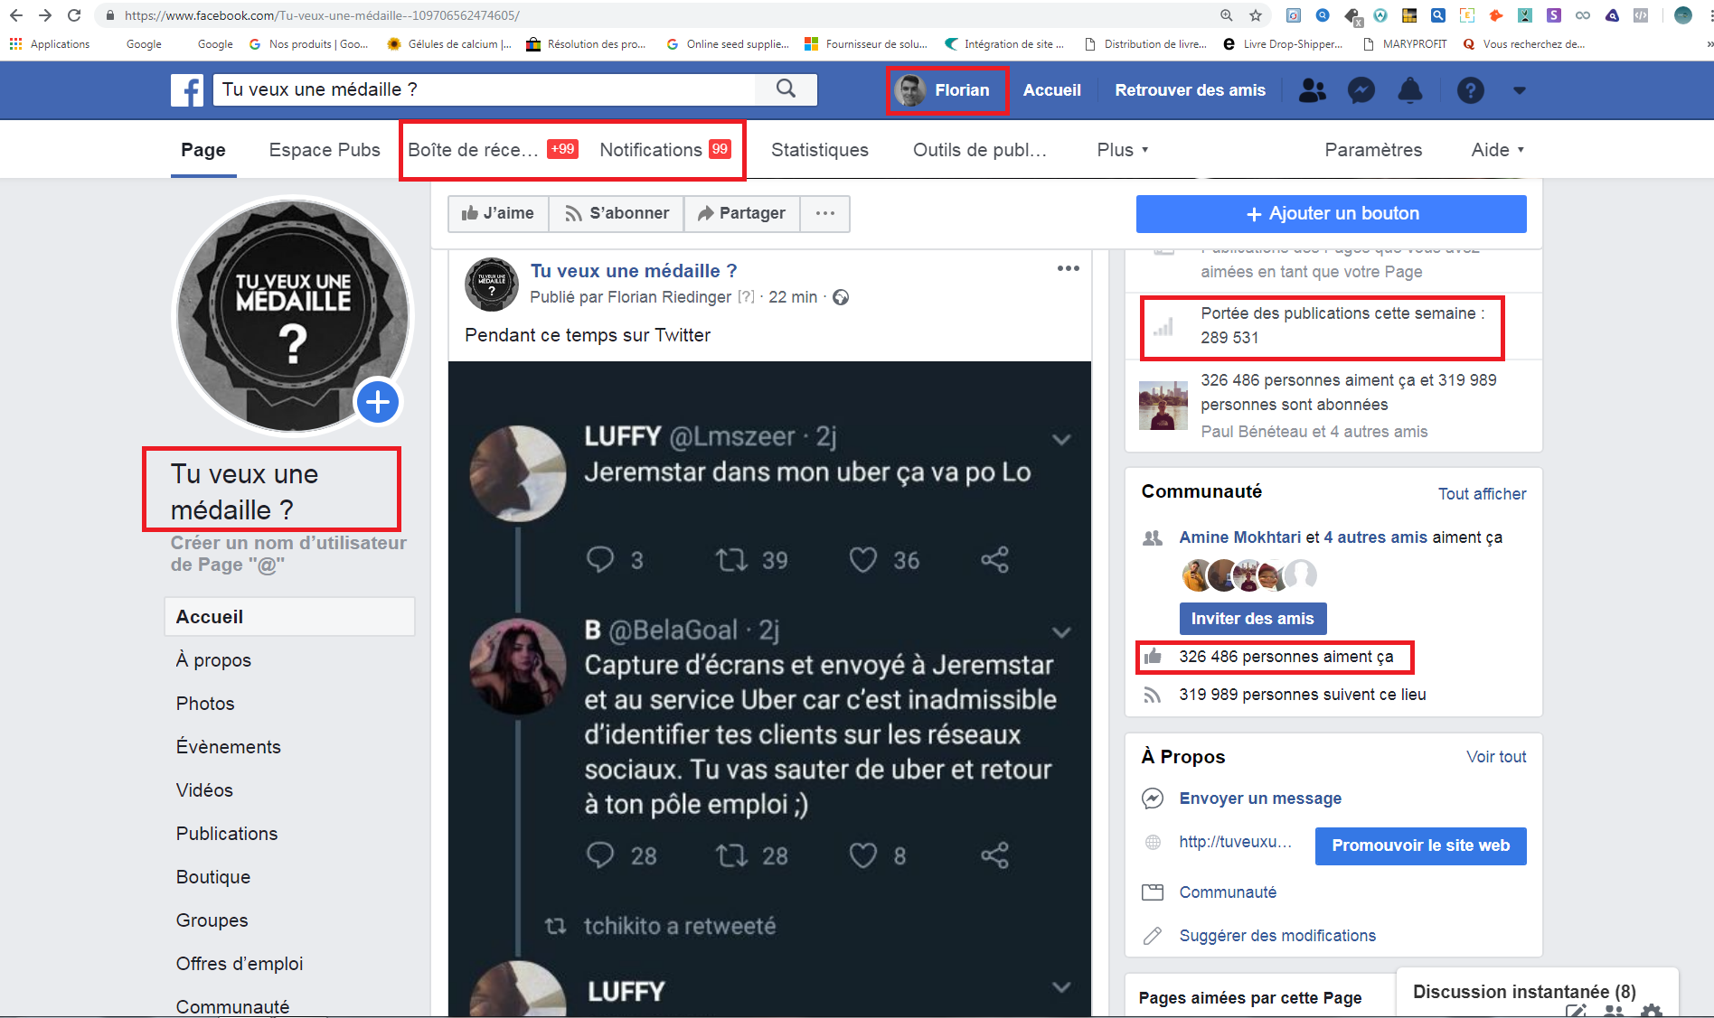The height and width of the screenshot is (1018, 1714).
Task: Click the browser address bar URL
Action: (x=322, y=15)
